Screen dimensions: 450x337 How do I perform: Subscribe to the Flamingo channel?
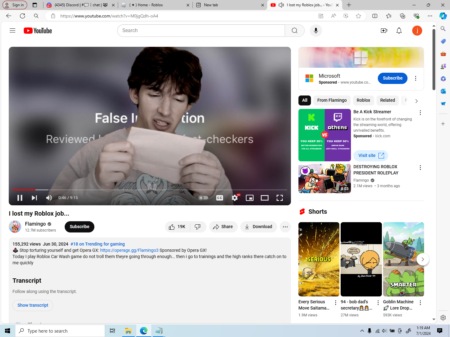(x=79, y=227)
